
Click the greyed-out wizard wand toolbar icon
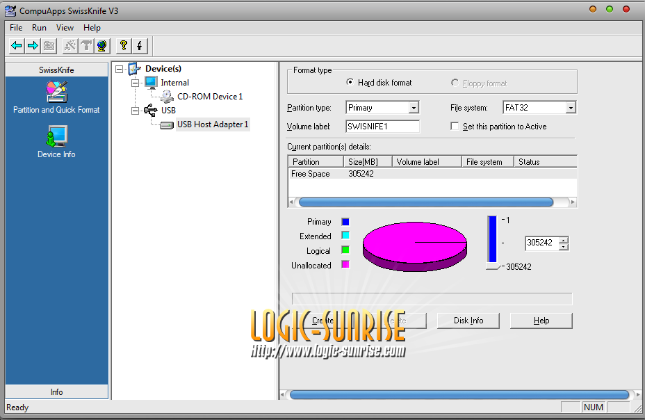[x=70, y=45]
